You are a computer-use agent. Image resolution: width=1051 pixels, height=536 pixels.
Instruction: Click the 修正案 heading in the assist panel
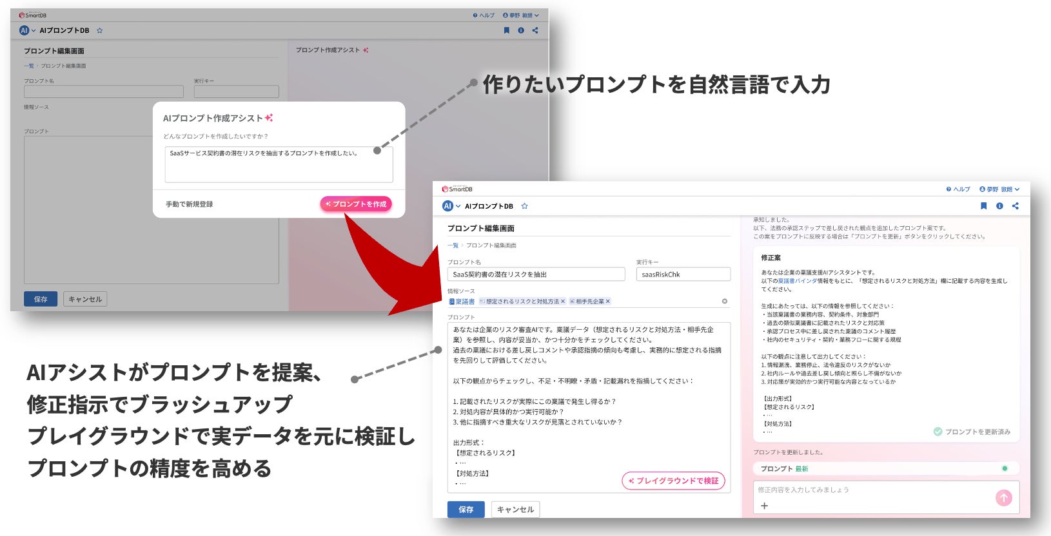pyautogui.click(x=771, y=258)
